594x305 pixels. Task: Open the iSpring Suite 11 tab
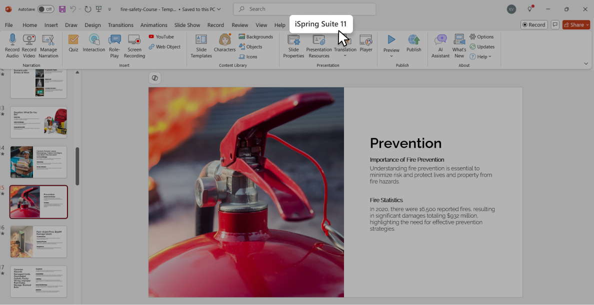pyautogui.click(x=320, y=24)
